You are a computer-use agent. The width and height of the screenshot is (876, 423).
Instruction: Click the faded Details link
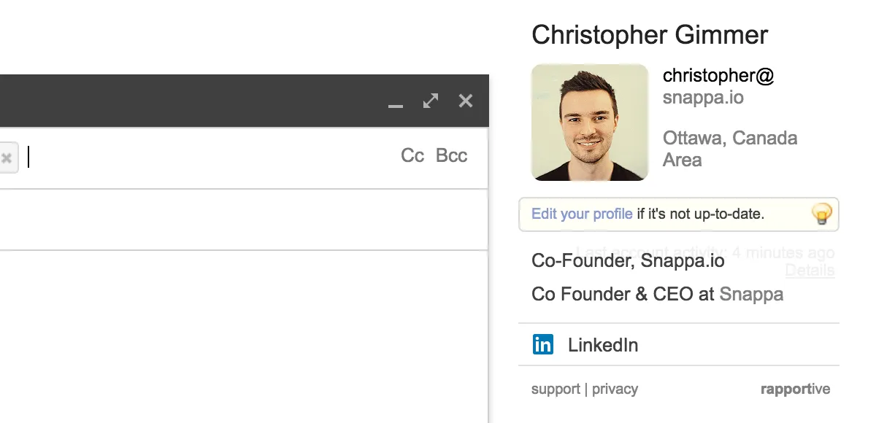(810, 271)
